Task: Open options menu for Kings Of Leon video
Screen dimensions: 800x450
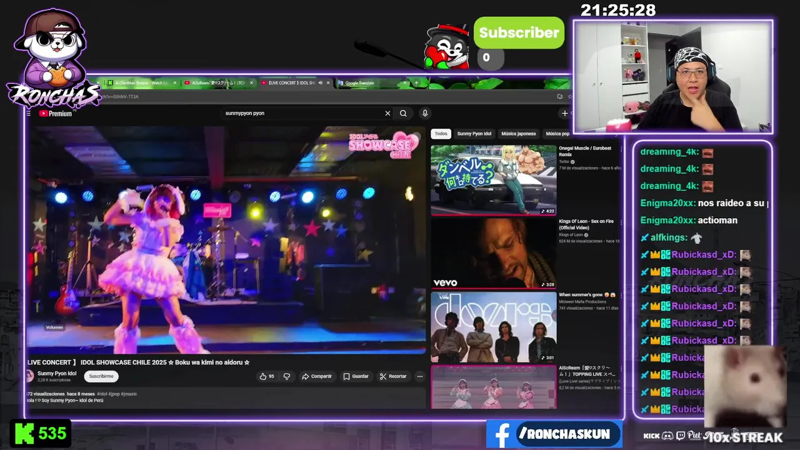Action: (621, 222)
